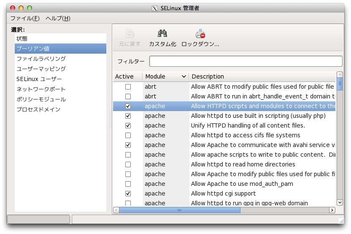Click the vertical scrollbar up arrow
The height and width of the screenshot is (234, 351).
340,74
